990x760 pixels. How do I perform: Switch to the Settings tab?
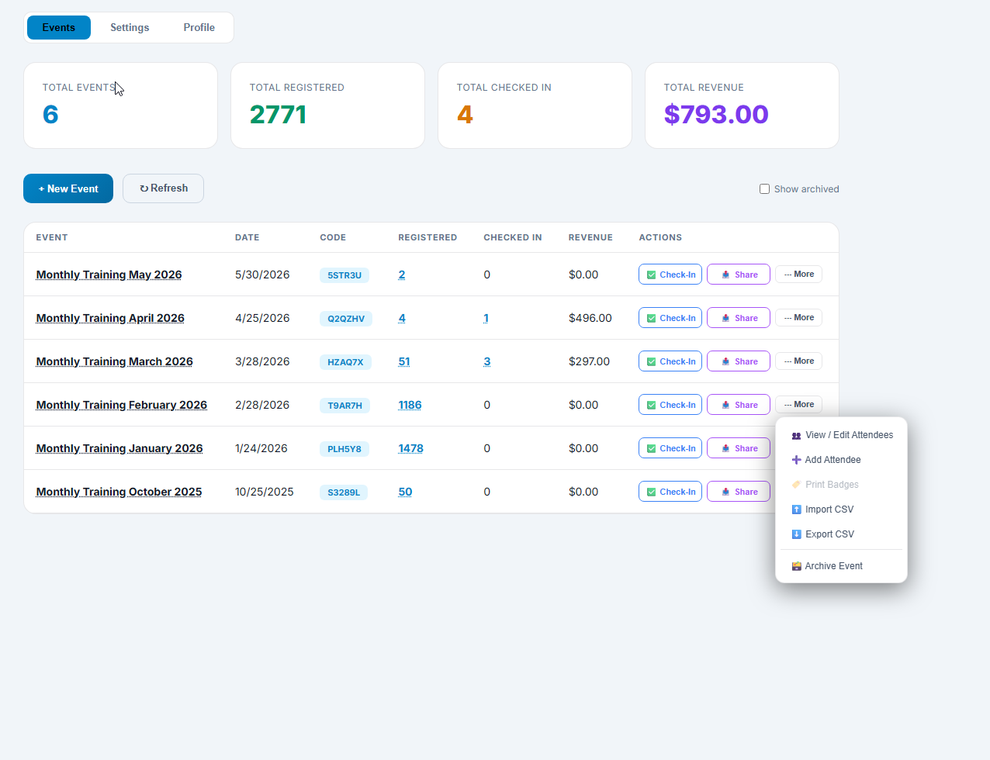[130, 27]
